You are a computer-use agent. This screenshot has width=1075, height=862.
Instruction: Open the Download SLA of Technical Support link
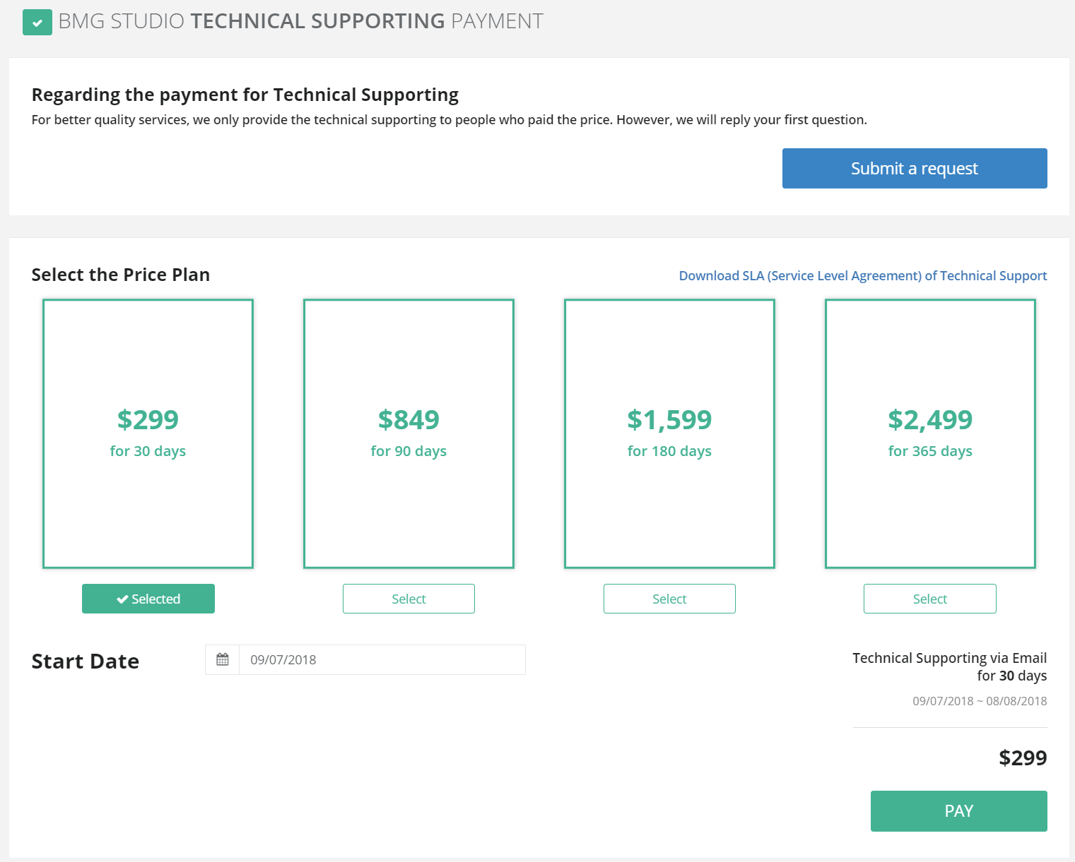tap(862, 276)
